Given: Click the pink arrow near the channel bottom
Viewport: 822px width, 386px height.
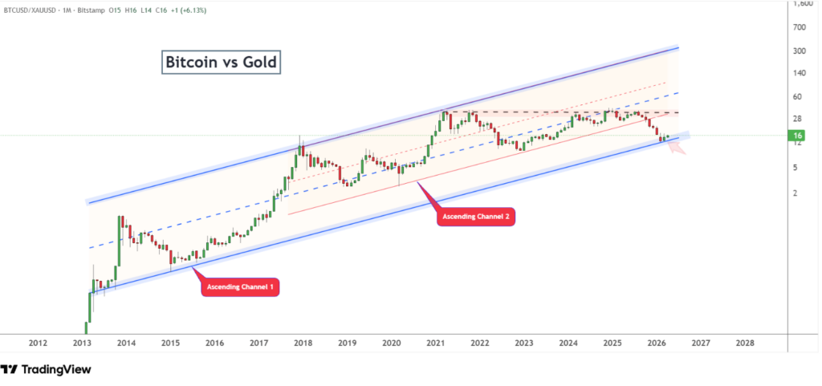Looking at the screenshot, I should pos(675,148).
